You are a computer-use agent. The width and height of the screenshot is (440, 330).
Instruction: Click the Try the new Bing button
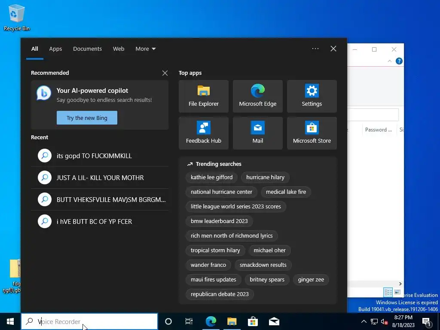tap(87, 118)
